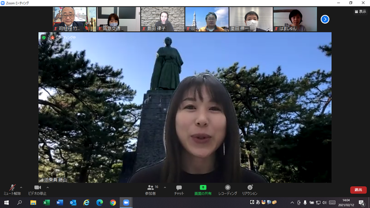Launch Excel from taskbar
The image size is (370, 208).
tap(46, 203)
